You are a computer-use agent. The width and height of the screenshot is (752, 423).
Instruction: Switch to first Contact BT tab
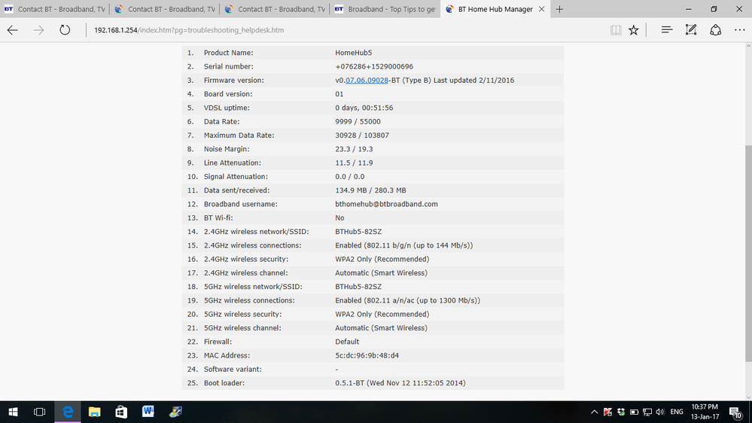pyautogui.click(x=55, y=9)
